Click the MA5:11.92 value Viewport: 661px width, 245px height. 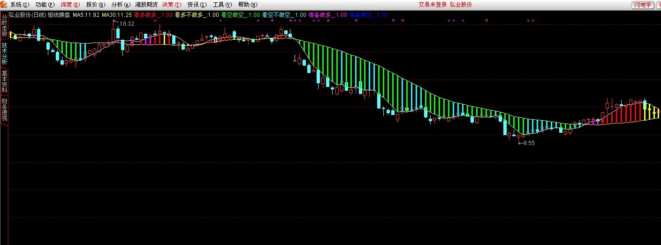(x=86, y=15)
